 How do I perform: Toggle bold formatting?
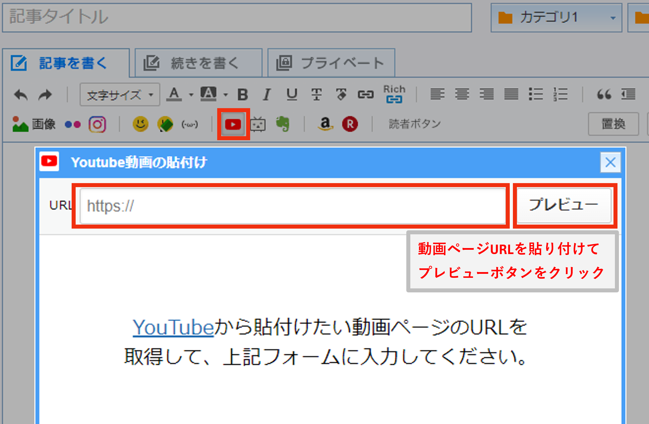[243, 94]
